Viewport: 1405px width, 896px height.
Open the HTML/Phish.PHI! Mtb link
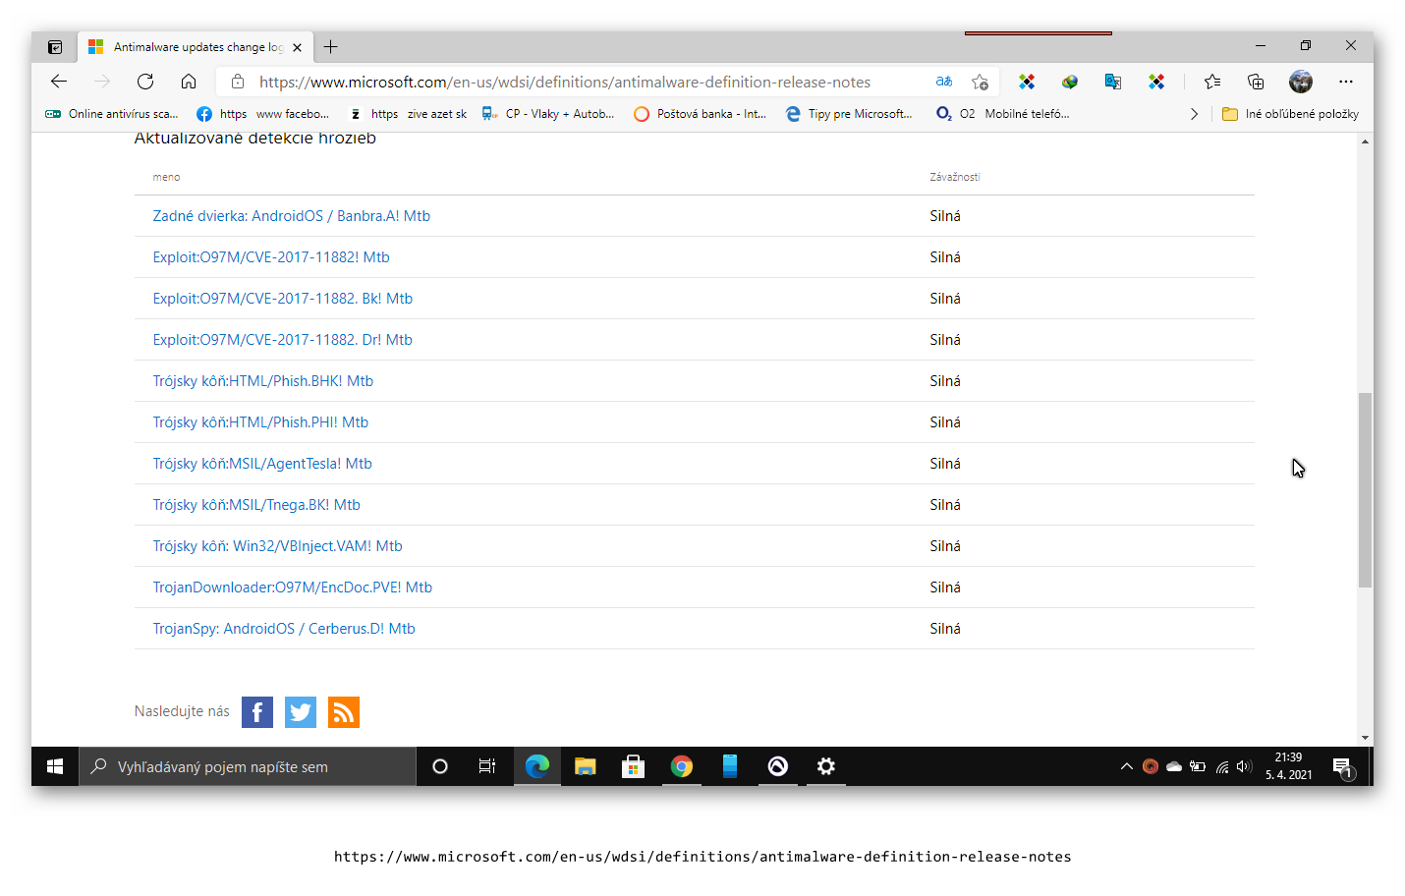[260, 422]
